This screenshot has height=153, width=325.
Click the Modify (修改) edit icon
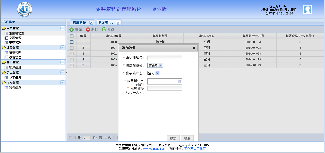[104, 29]
